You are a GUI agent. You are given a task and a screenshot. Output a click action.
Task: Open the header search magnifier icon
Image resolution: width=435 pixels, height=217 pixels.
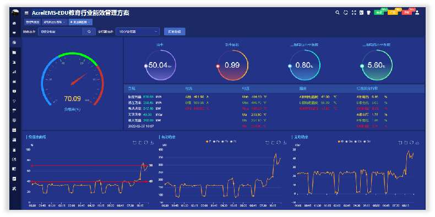tap(338, 13)
